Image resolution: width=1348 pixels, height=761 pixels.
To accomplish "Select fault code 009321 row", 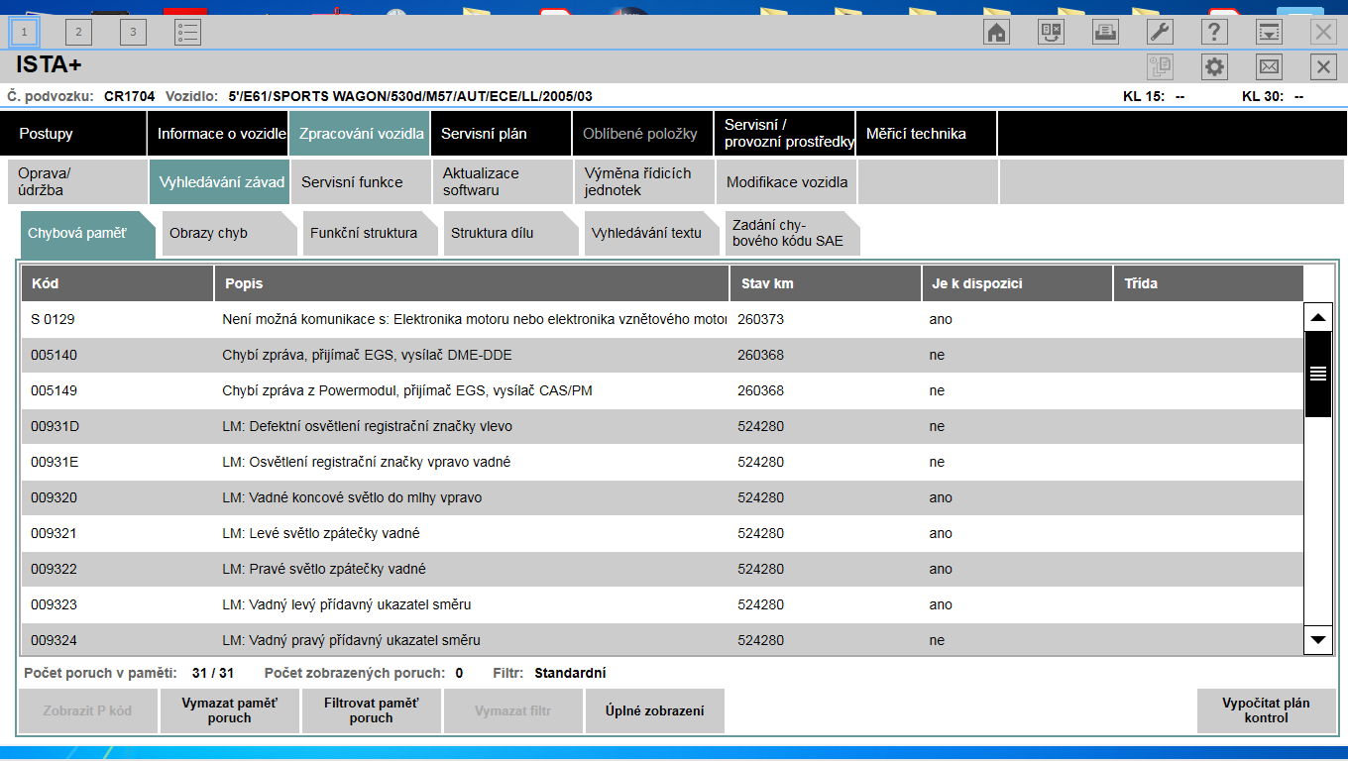I will [662, 534].
